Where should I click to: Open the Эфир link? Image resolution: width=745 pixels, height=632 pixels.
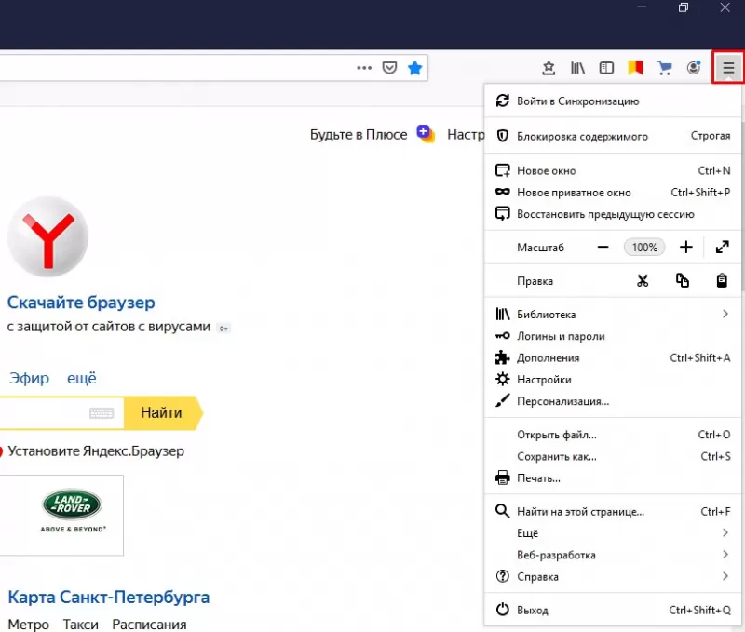(x=30, y=379)
